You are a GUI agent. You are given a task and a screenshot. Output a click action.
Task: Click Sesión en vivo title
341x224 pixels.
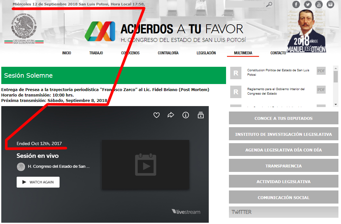(x=38, y=156)
